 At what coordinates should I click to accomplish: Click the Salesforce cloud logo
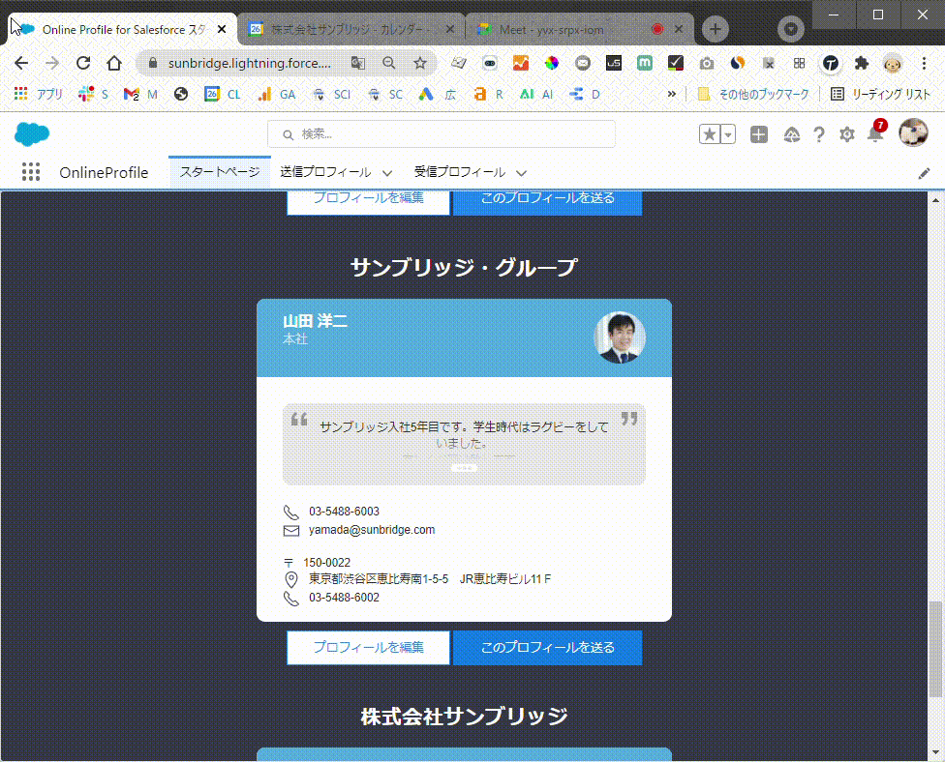32,133
